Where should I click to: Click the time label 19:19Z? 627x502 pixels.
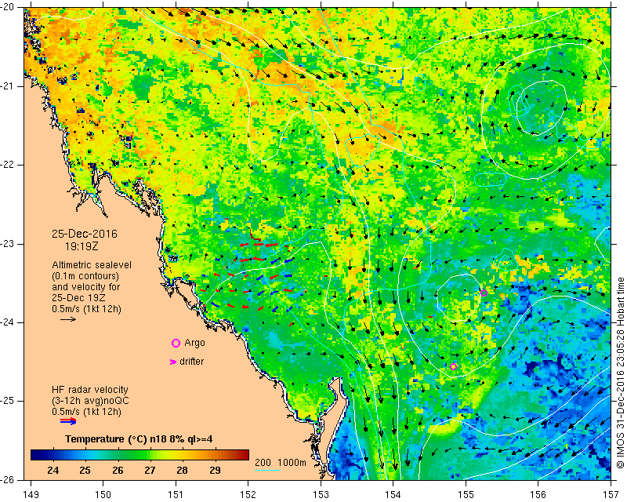(82, 246)
